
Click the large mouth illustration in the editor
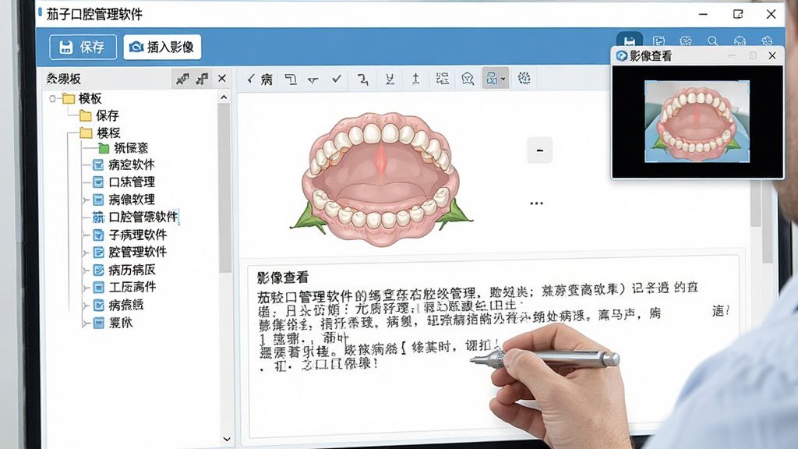click(381, 179)
